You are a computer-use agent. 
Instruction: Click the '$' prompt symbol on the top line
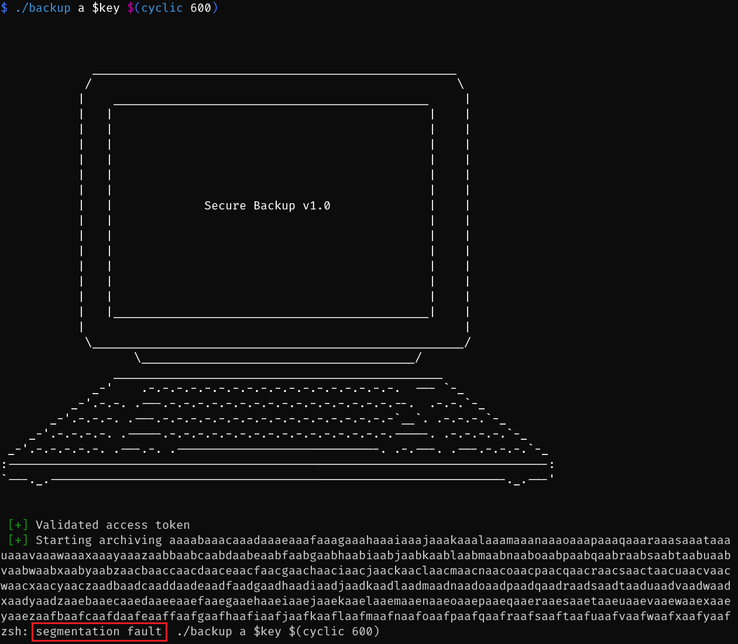coord(4,8)
